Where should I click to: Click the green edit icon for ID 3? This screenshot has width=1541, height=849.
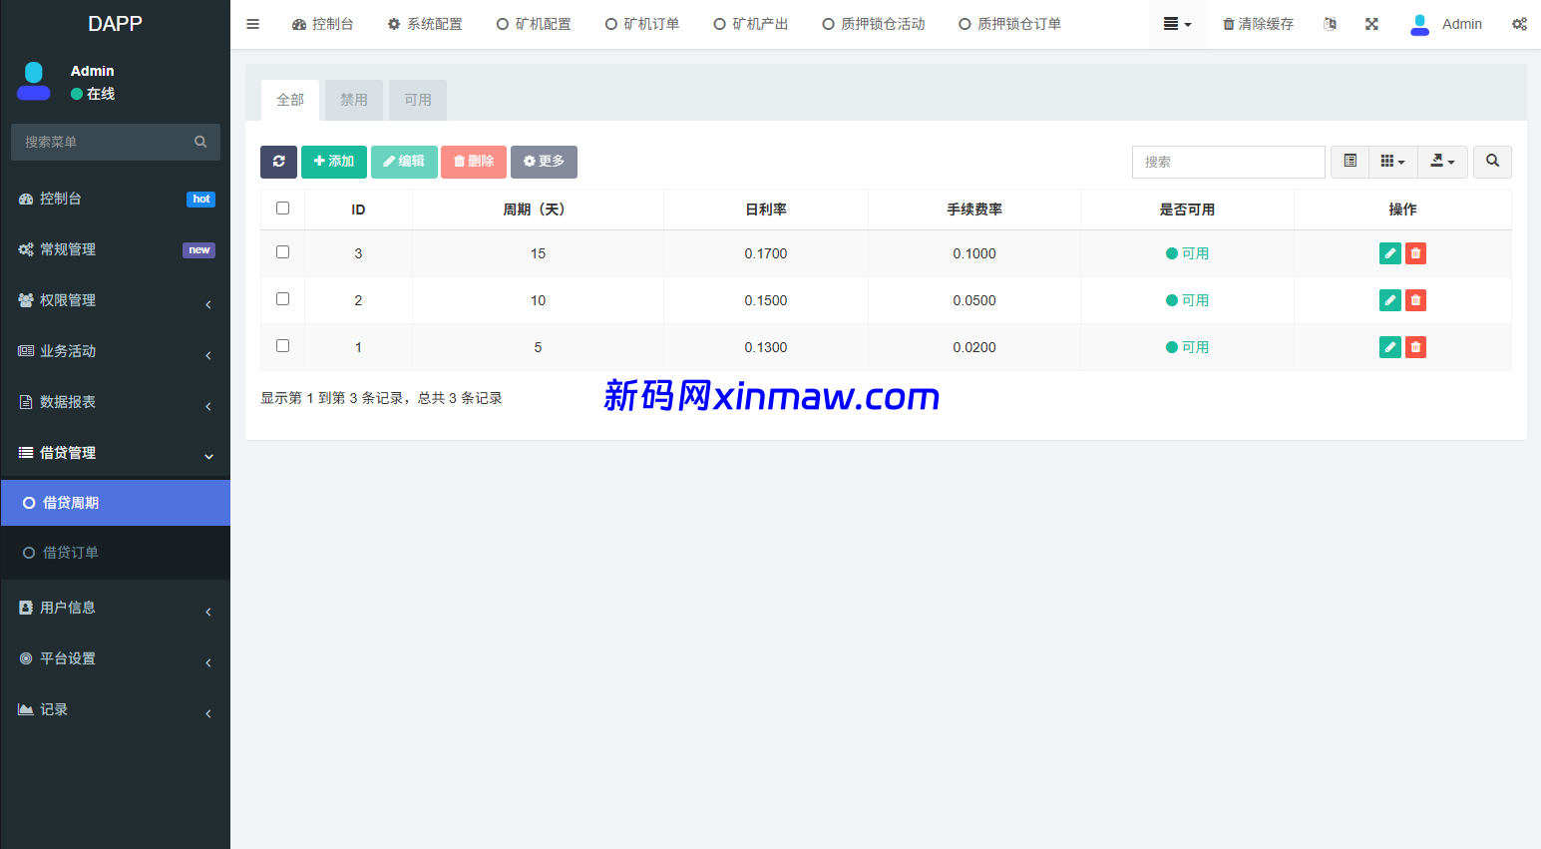(1389, 253)
